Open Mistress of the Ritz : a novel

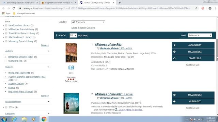(114, 94)
